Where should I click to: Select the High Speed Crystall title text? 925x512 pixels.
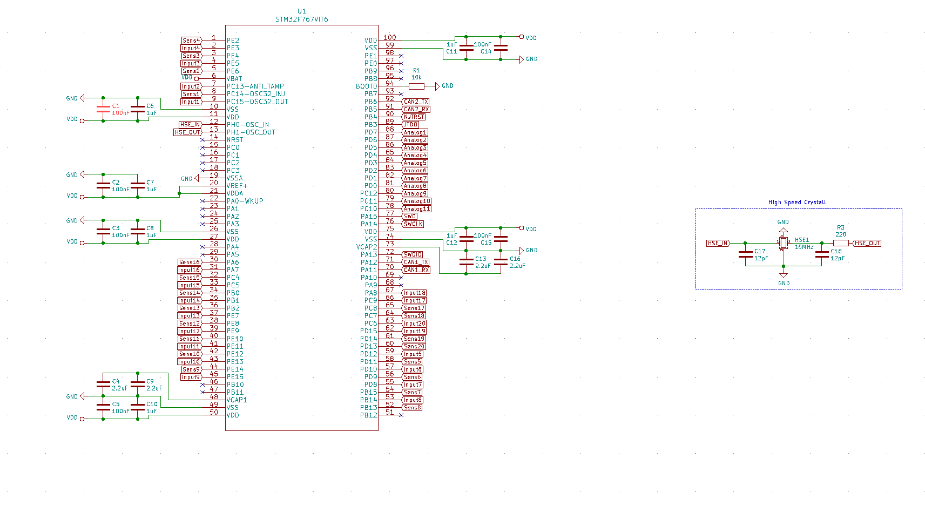coord(797,202)
